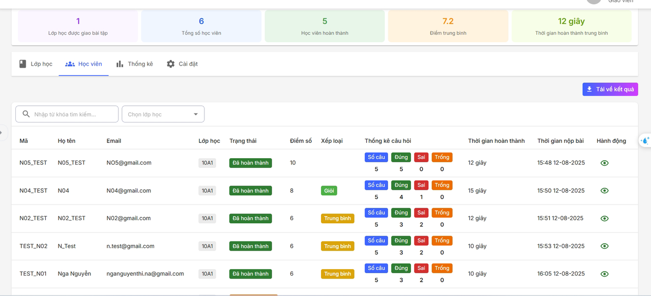Click Trung bình badge in TEST_N02 row
Screen dimensions: 651x296
(338, 246)
